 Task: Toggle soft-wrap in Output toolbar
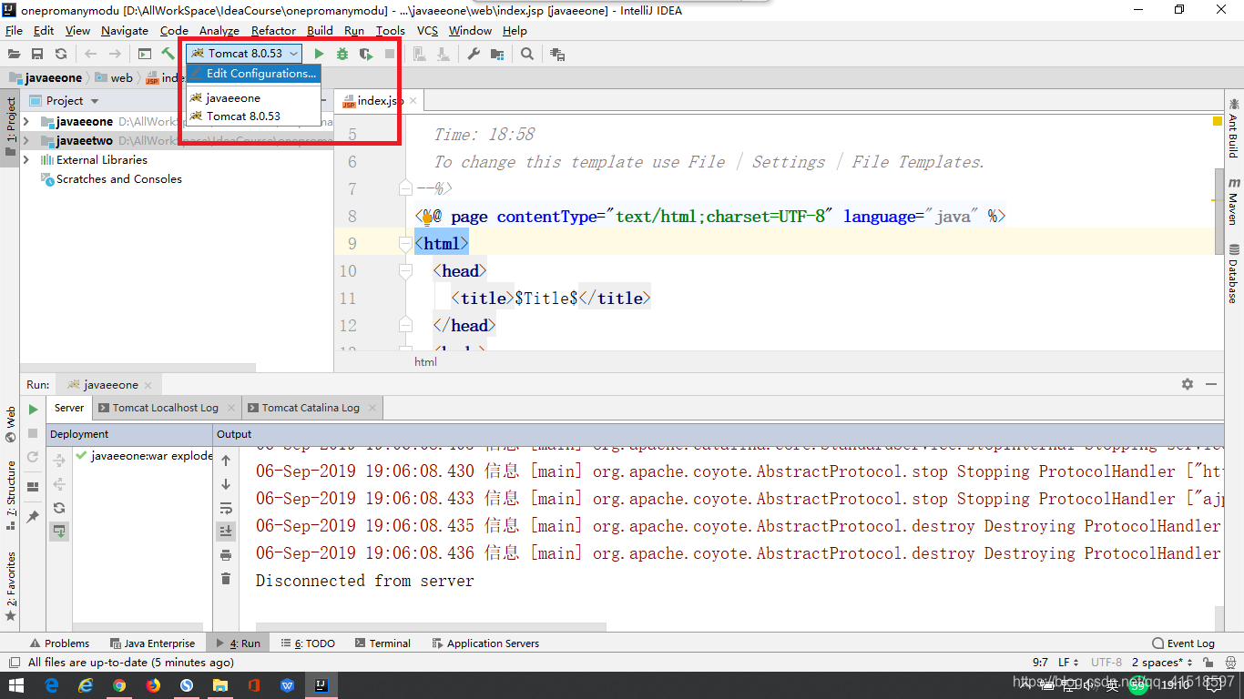[226, 508]
